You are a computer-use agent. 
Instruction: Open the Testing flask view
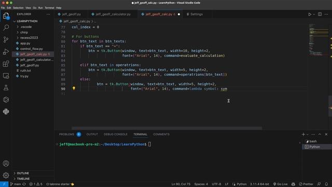6,88
